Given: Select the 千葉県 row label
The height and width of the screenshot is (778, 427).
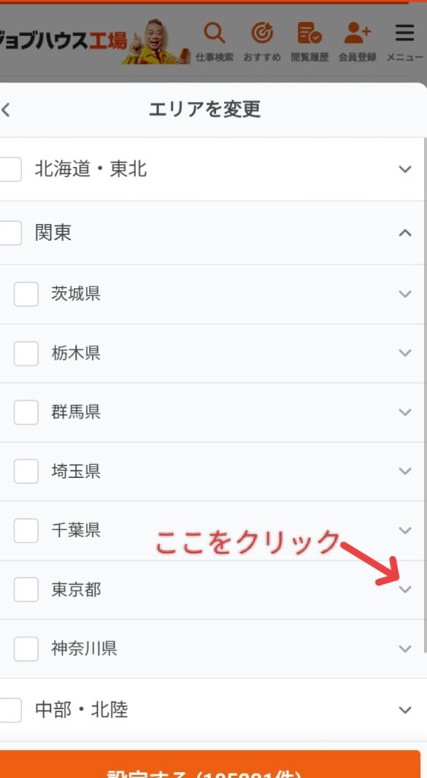Looking at the screenshot, I should pos(76,530).
